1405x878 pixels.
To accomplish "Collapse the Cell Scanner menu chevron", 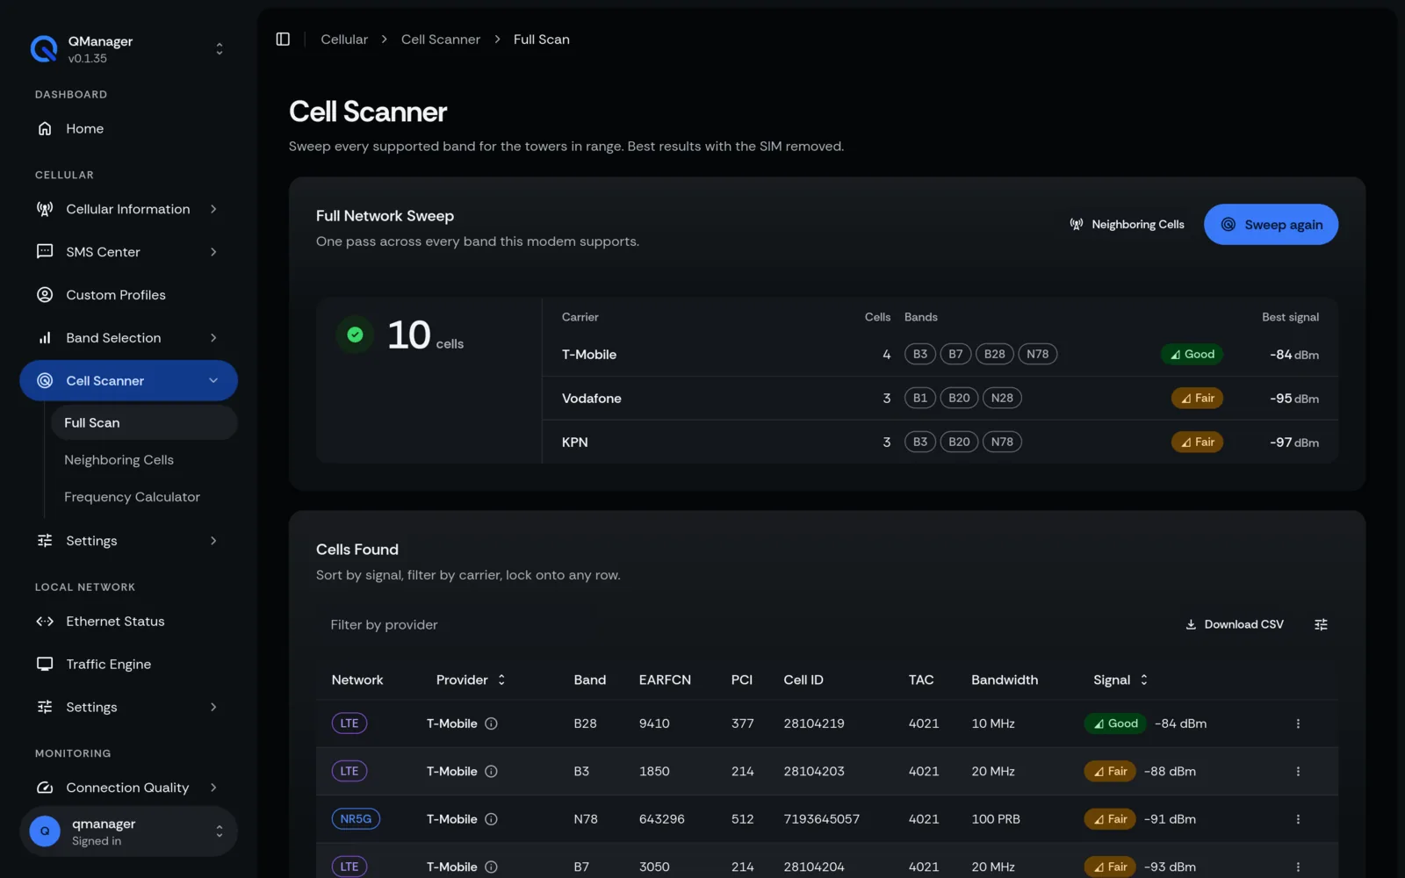I will click(213, 380).
